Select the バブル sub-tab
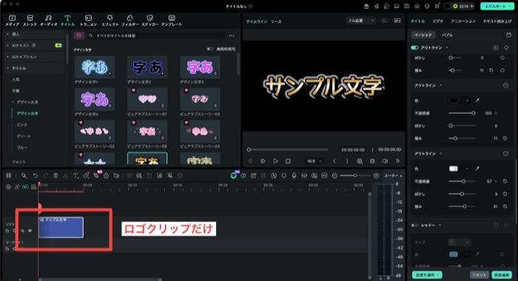The width and height of the screenshot is (518, 281). pos(447,35)
